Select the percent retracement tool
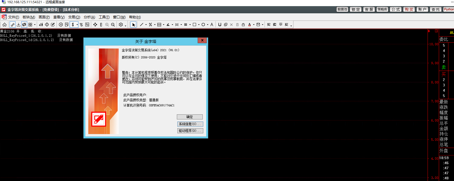Image resolution: width=454 pixels, height=181 pixels. (150, 25)
